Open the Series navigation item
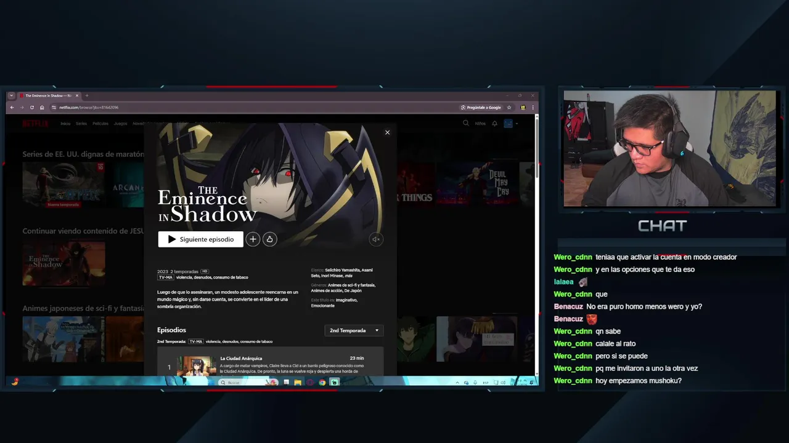The image size is (789, 443). point(81,123)
